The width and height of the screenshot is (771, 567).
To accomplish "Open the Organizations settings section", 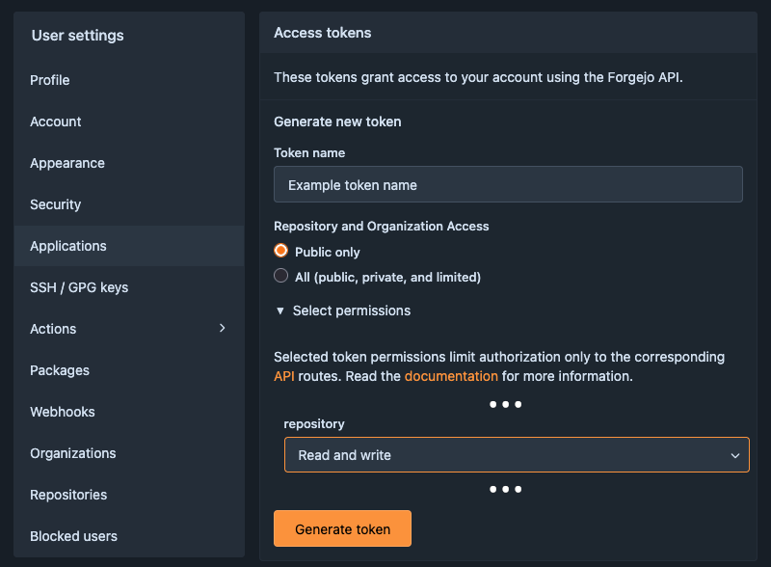I will [72, 453].
